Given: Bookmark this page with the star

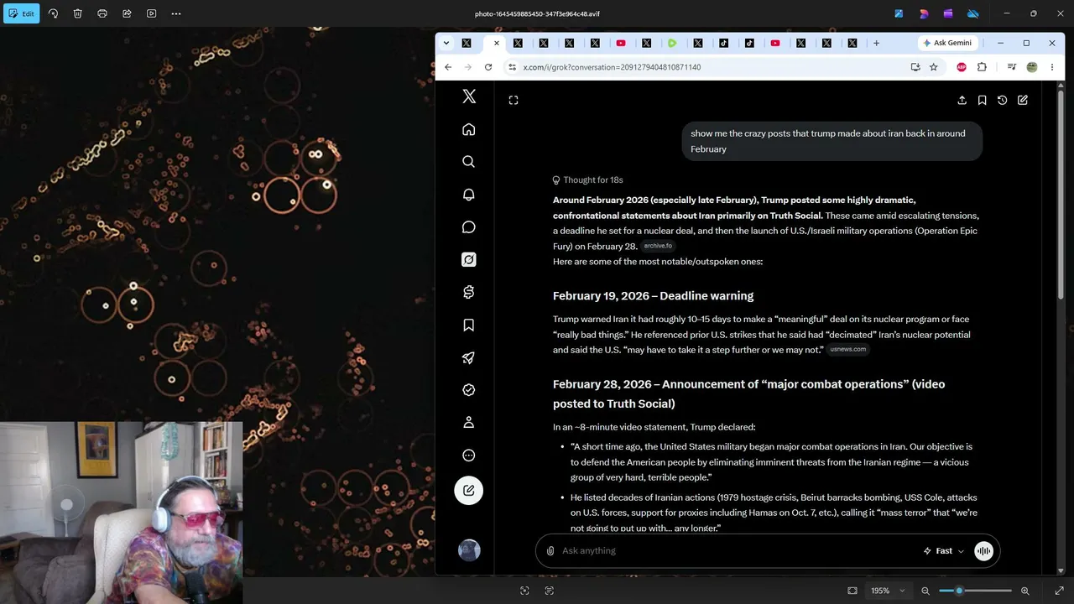Looking at the screenshot, I should click(933, 67).
